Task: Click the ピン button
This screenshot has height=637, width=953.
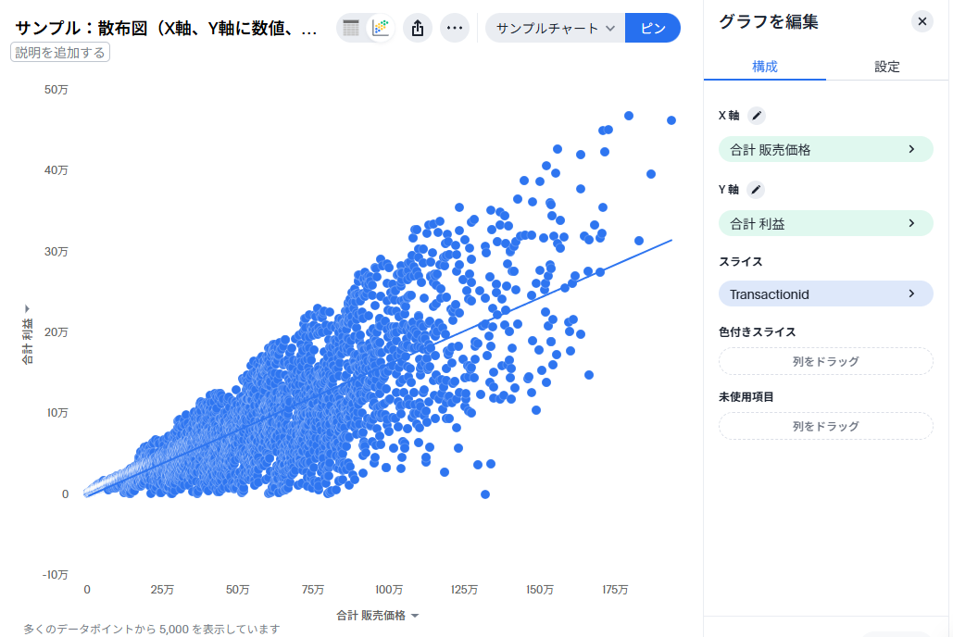Action: coord(653,28)
